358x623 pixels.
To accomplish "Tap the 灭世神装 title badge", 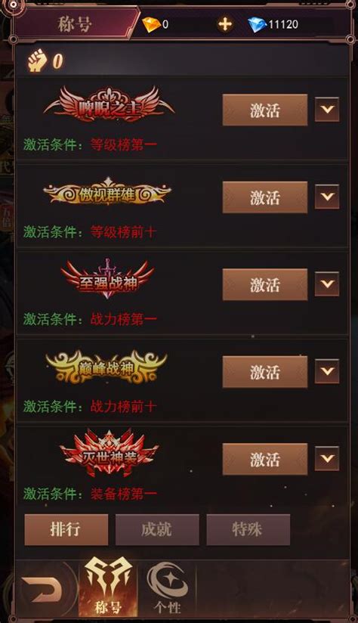I will [109, 454].
